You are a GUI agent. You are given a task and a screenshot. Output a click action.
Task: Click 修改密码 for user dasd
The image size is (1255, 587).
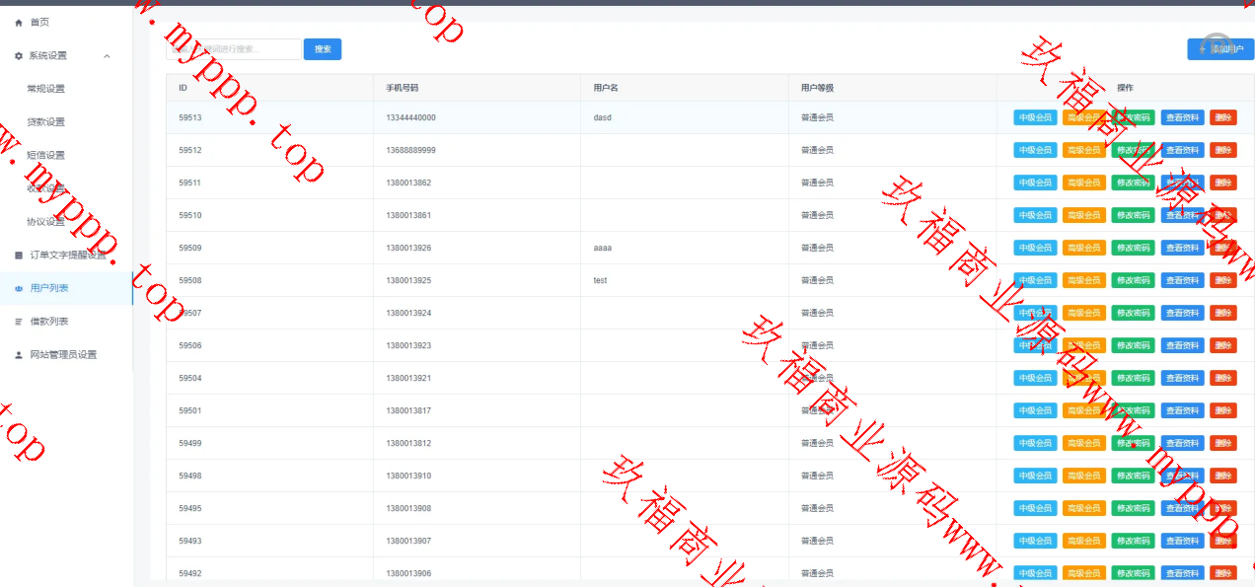pos(1134,116)
